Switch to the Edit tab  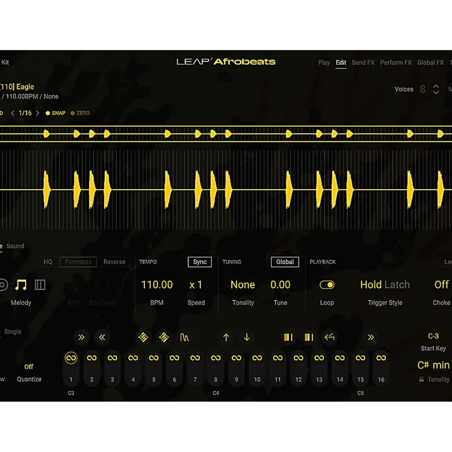[x=341, y=62]
